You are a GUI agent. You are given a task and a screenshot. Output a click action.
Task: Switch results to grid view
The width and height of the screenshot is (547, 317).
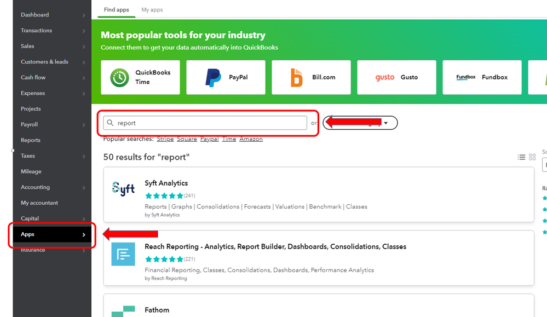pos(532,157)
